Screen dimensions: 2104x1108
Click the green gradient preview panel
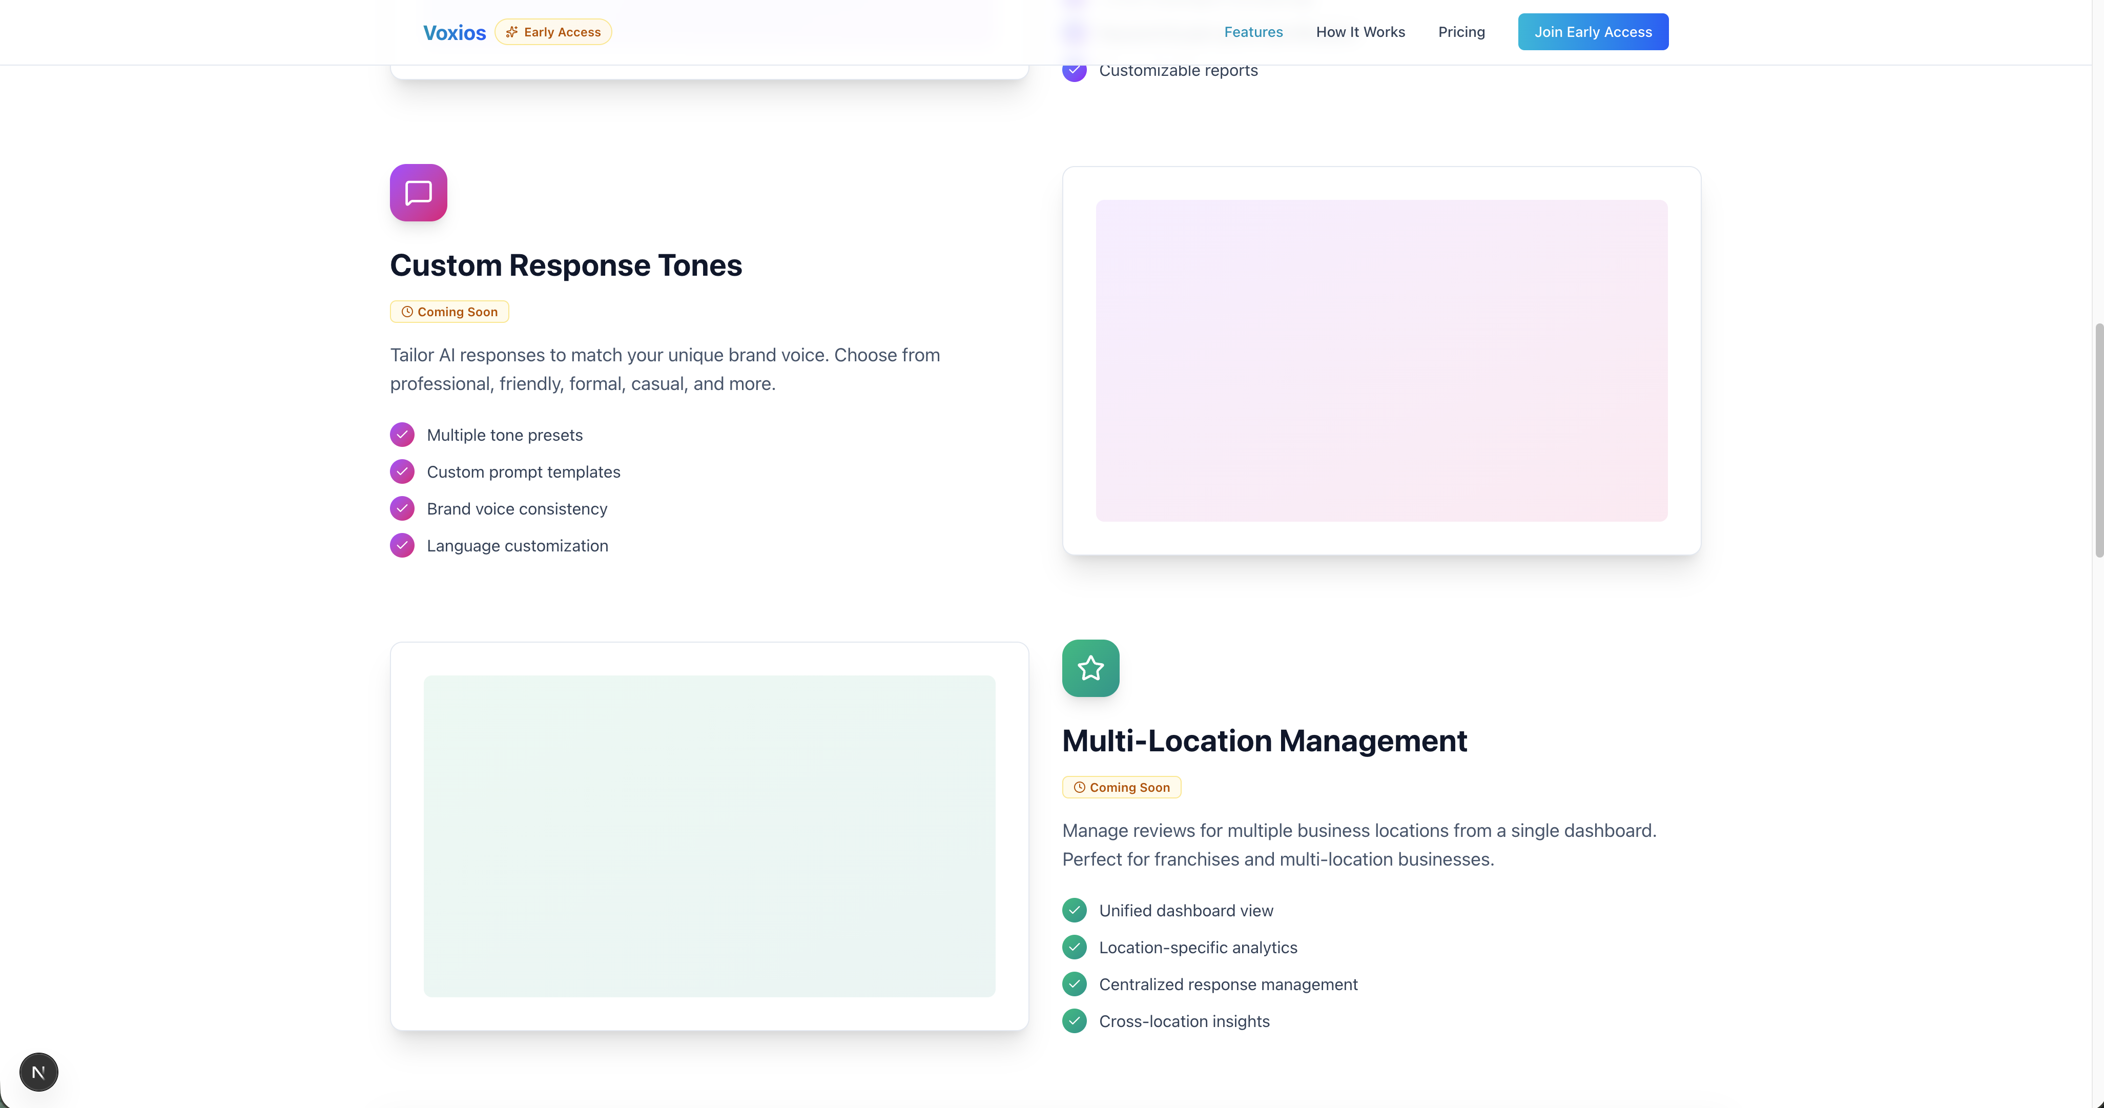[x=709, y=836]
